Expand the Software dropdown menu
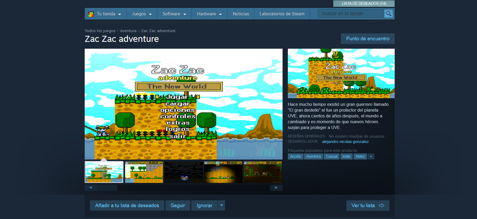The image size is (477, 219). [x=174, y=14]
